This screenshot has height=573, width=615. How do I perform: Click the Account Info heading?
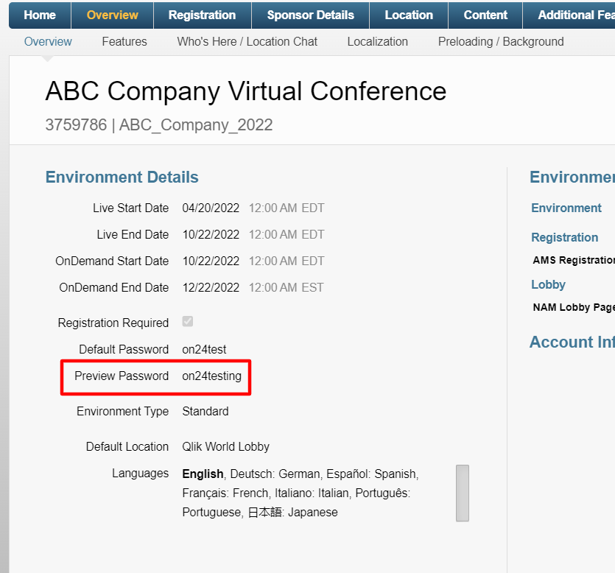click(x=572, y=342)
